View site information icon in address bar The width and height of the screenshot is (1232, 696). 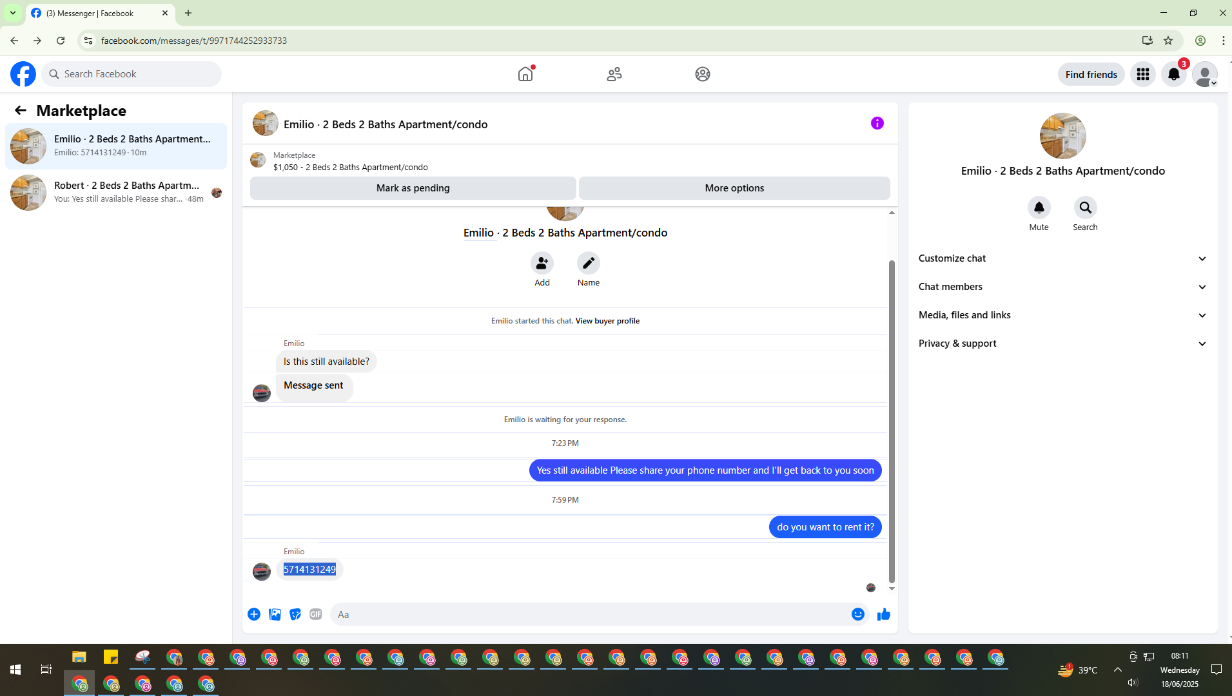88,41
